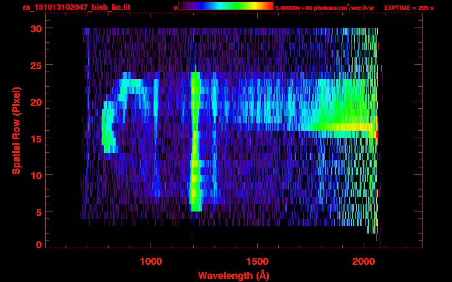
Task: Select the 1500 wavelength tick label
Action: click(x=257, y=261)
